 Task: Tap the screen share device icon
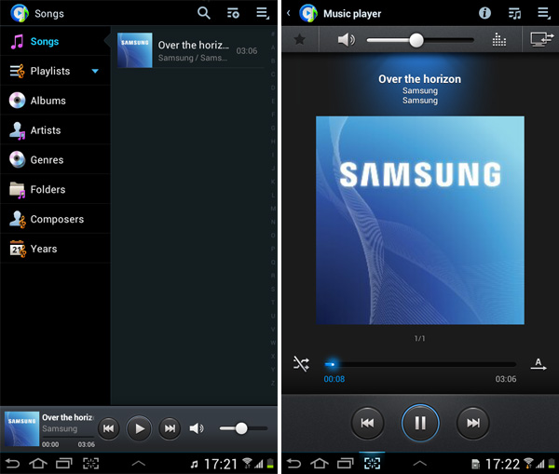click(x=540, y=40)
